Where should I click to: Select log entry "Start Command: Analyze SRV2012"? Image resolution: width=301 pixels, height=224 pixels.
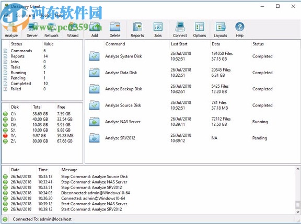coord(91,209)
